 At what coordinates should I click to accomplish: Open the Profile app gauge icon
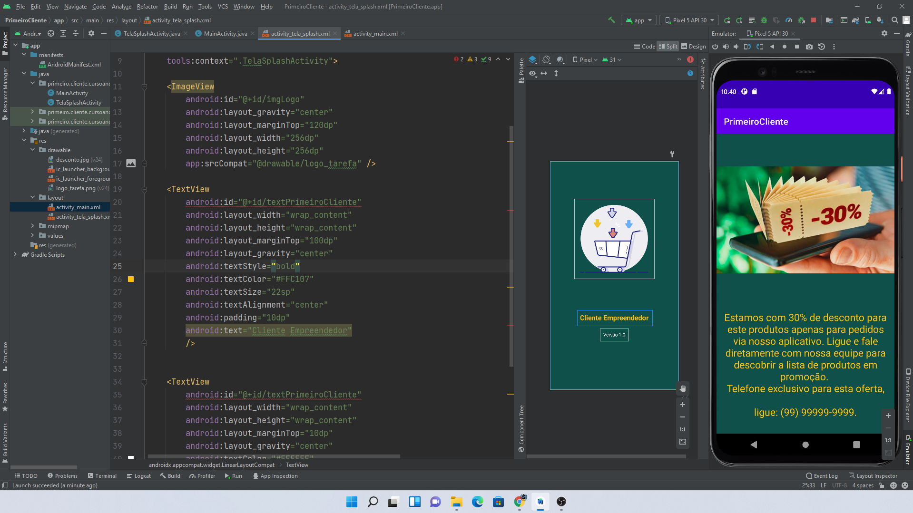(x=789, y=20)
